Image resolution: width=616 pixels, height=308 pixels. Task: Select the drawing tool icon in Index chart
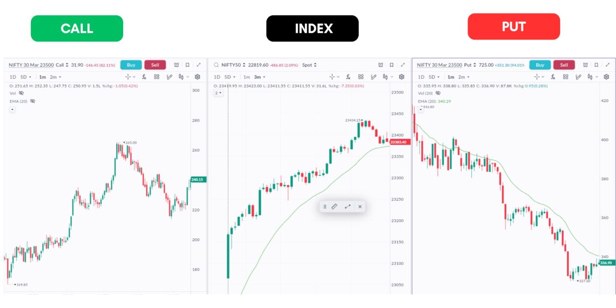coord(374,77)
